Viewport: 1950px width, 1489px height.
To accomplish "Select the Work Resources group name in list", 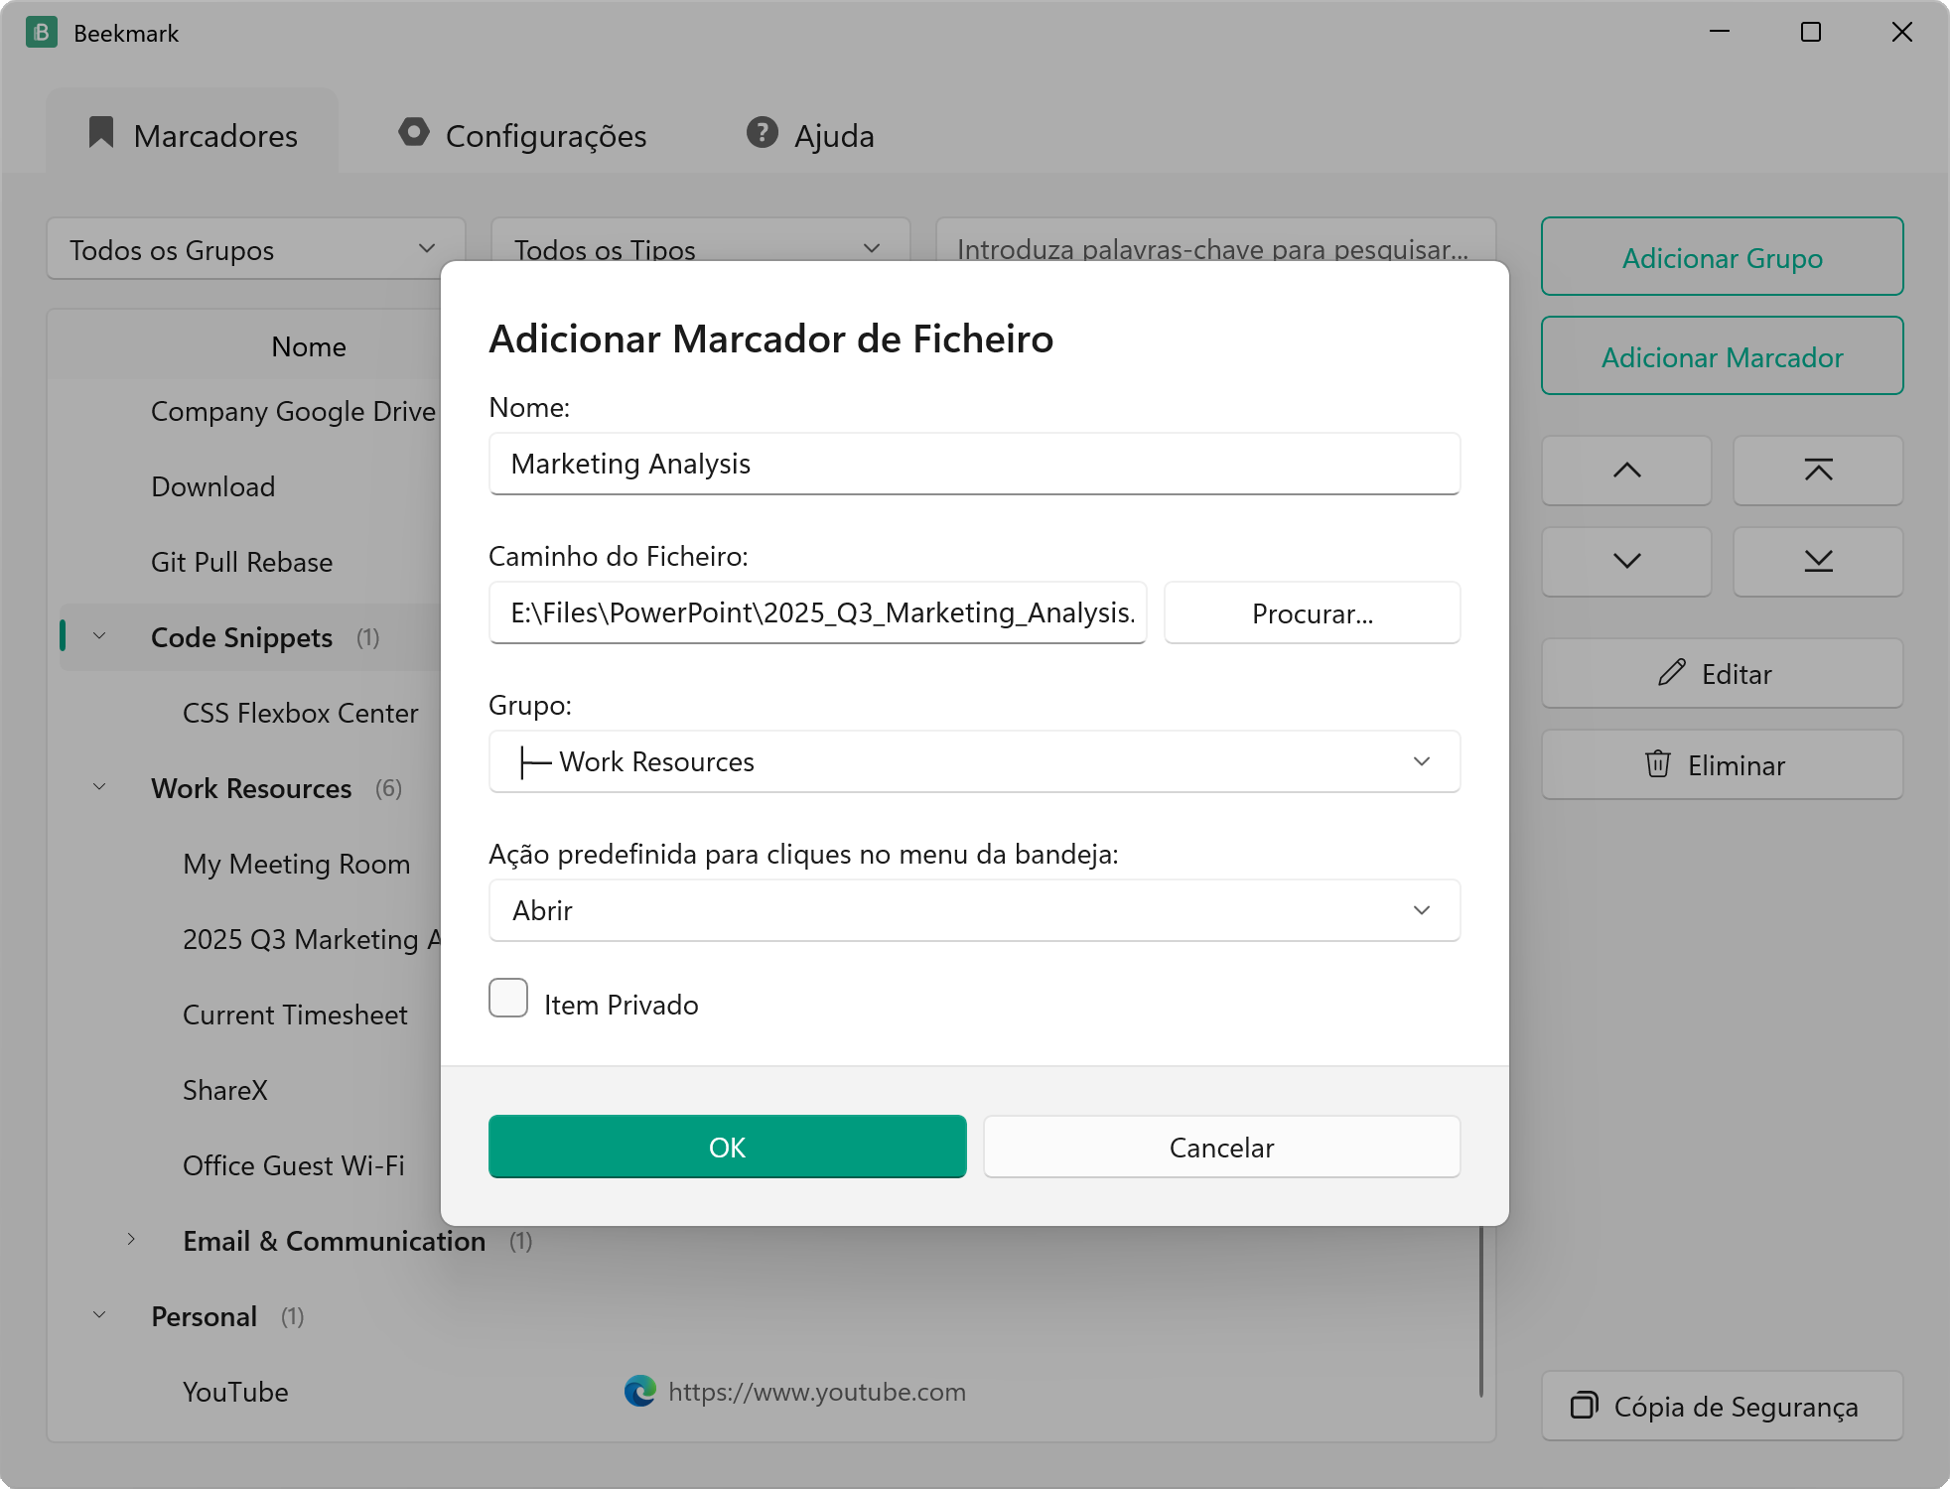I will coord(251,788).
